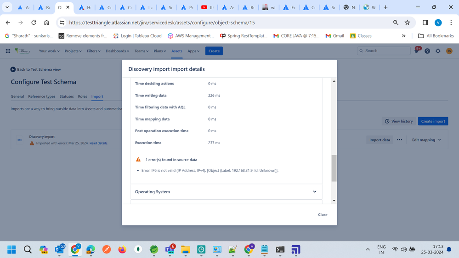Open Jira settings gear
459x258 pixels.
[x=438, y=51]
